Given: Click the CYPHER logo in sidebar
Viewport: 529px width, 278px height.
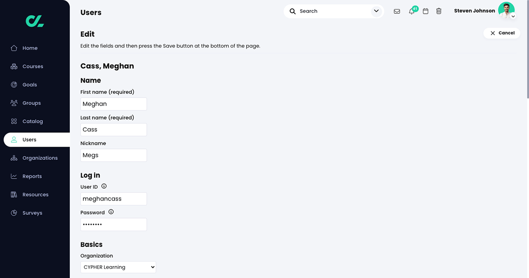Looking at the screenshot, I should click(35, 21).
